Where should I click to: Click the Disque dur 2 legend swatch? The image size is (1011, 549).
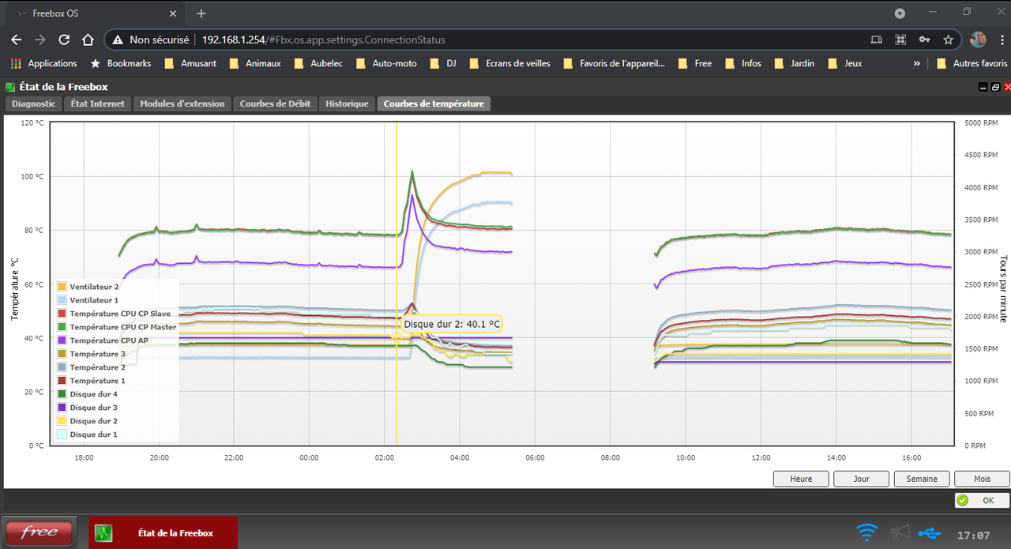pyautogui.click(x=62, y=421)
